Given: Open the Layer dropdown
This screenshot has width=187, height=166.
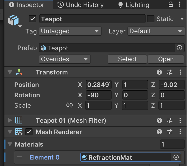Looking at the screenshot, I should tap(156, 31).
